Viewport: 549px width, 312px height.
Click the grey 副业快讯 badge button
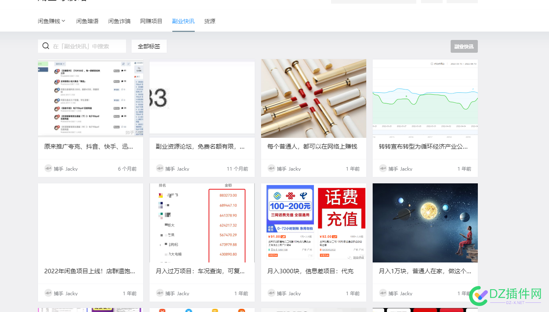[x=464, y=46]
